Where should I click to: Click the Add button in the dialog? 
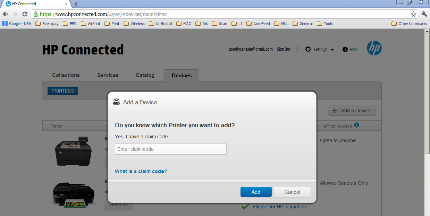256,192
